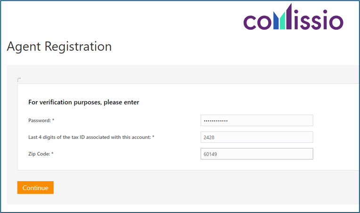360x213 pixels.
Task: Click "For verification purposes, please enter" heading
Action: (x=83, y=102)
